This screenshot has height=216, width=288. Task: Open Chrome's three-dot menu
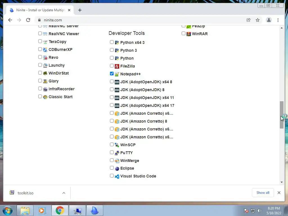[x=278, y=20]
